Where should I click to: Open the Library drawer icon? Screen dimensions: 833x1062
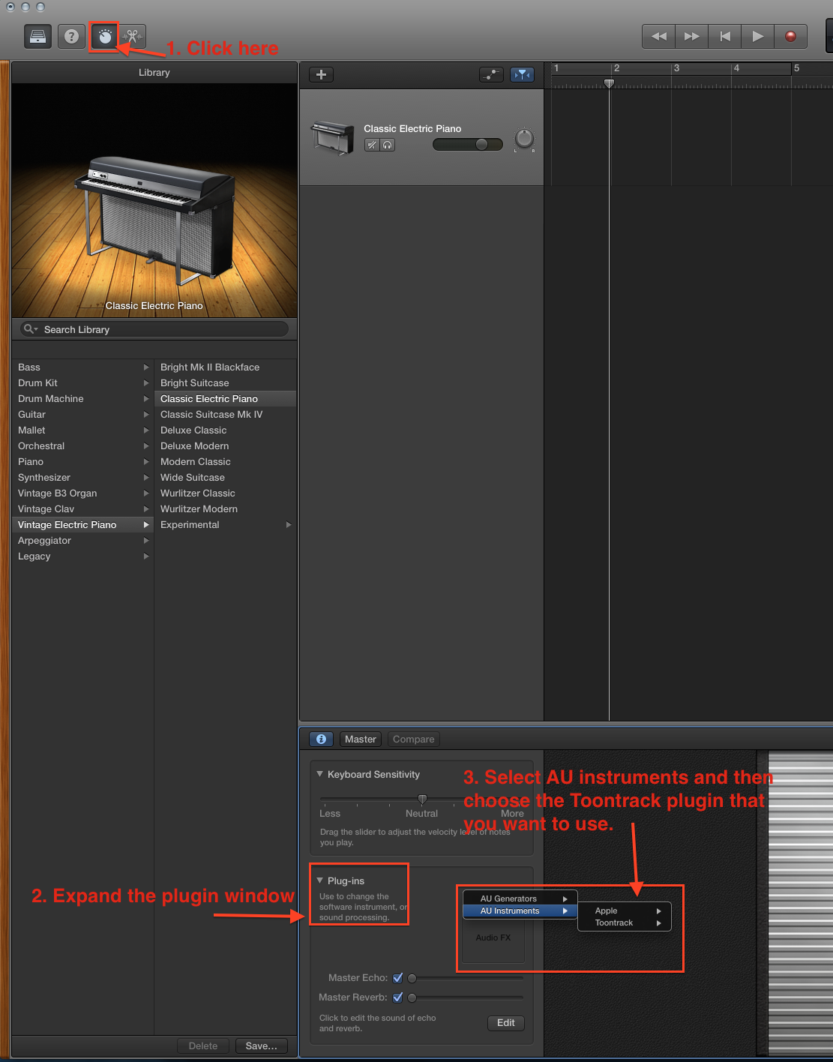coord(37,36)
